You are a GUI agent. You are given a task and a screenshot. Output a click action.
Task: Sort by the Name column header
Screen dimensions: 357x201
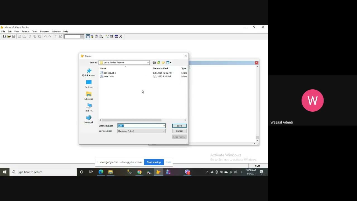pos(126,68)
